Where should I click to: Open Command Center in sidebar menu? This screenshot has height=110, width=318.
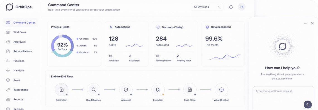pos(20,23)
